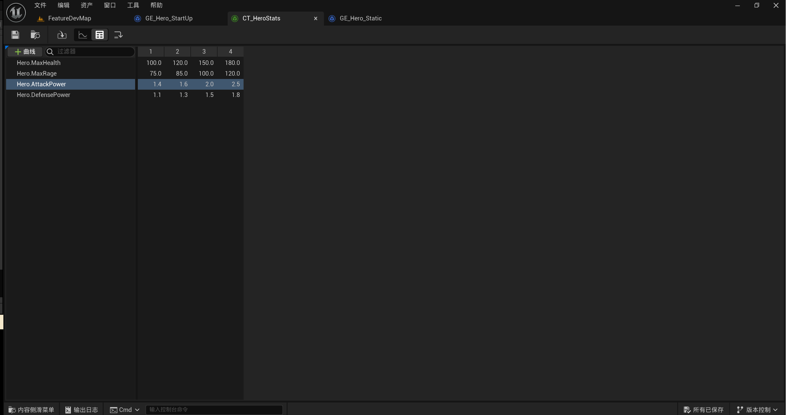
Task: Open the 帮助 menu
Action: pos(156,5)
